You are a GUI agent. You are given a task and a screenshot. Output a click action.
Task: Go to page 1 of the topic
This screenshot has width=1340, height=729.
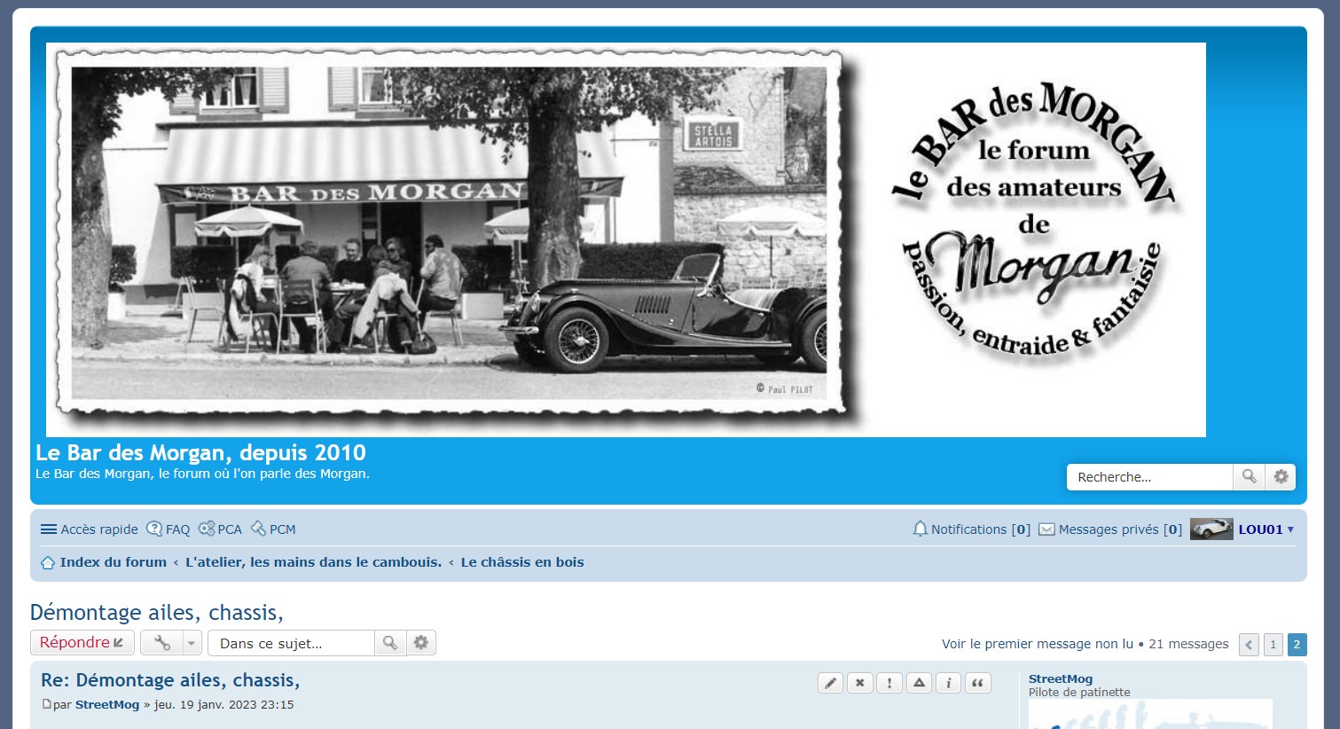pos(1273,645)
